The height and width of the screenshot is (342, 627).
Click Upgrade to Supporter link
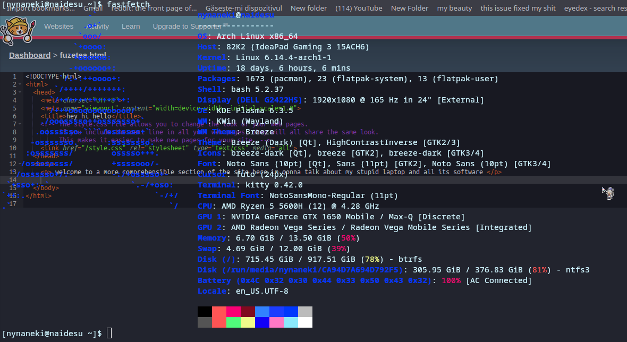187,27
